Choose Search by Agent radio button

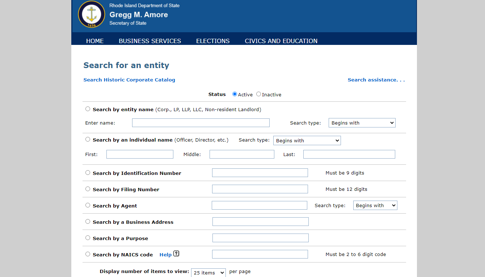[x=88, y=205]
